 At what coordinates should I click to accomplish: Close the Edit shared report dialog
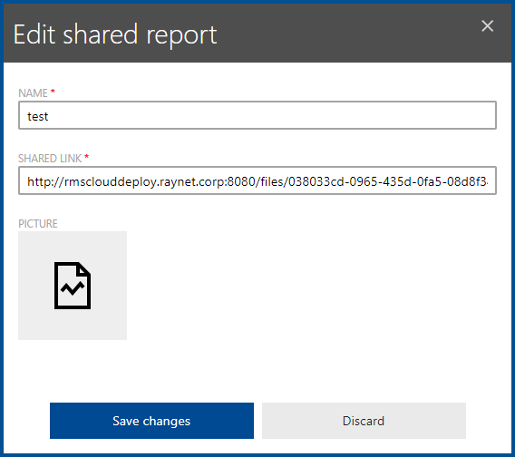(x=488, y=26)
